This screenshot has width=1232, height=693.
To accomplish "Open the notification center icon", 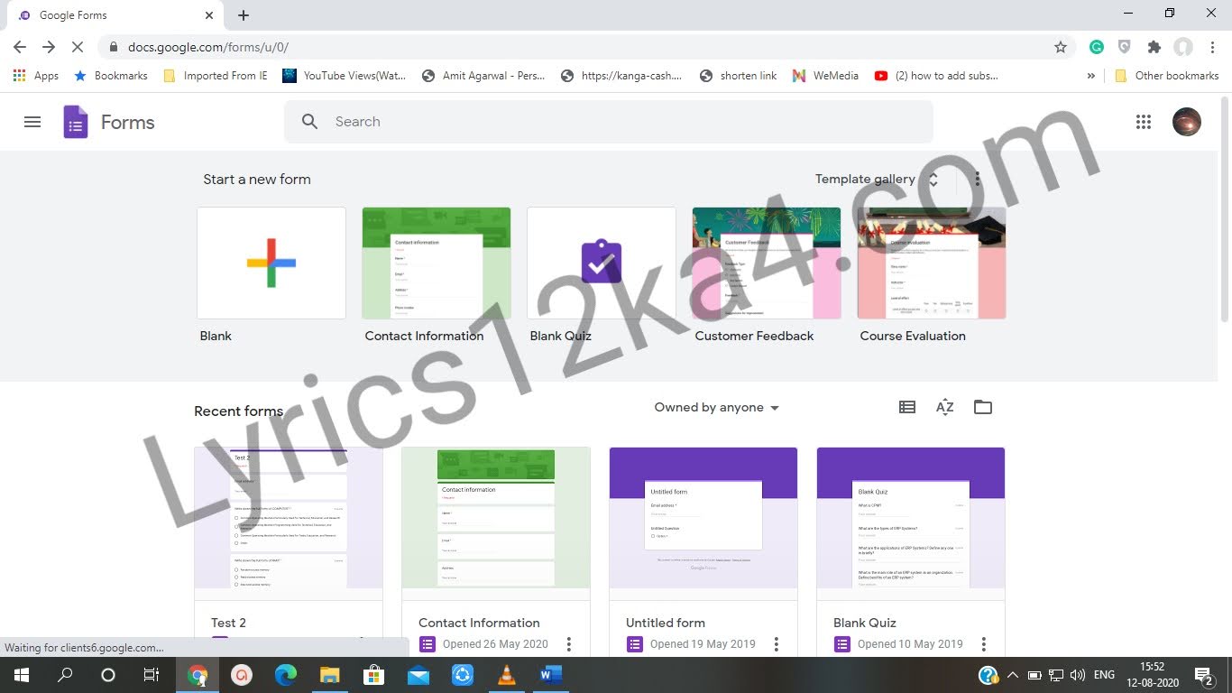I will 1203,675.
